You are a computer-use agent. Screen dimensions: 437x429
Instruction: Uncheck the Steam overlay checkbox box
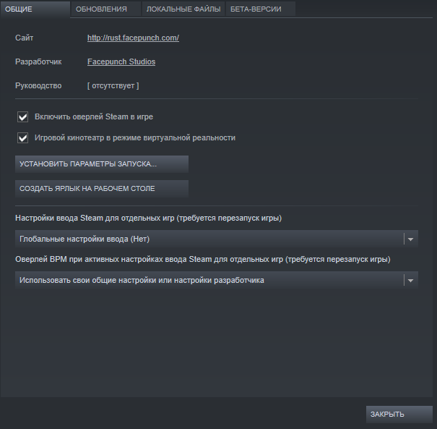pos(22,116)
